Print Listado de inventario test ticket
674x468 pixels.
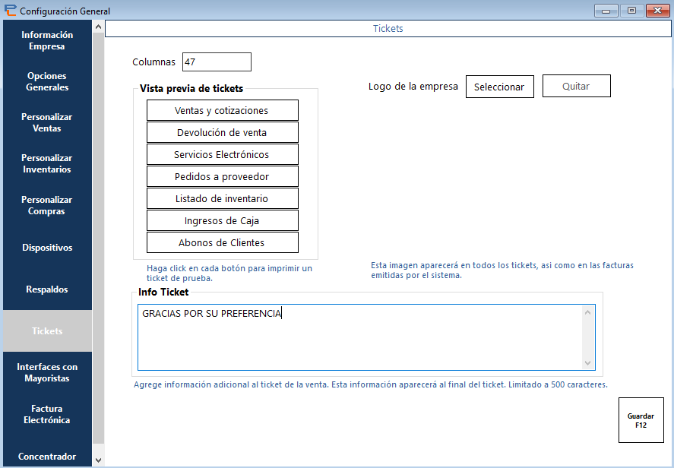click(x=222, y=198)
